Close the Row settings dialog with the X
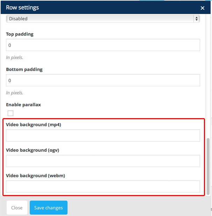212x216 pixels. pyautogui.click(x=203, y=8)
